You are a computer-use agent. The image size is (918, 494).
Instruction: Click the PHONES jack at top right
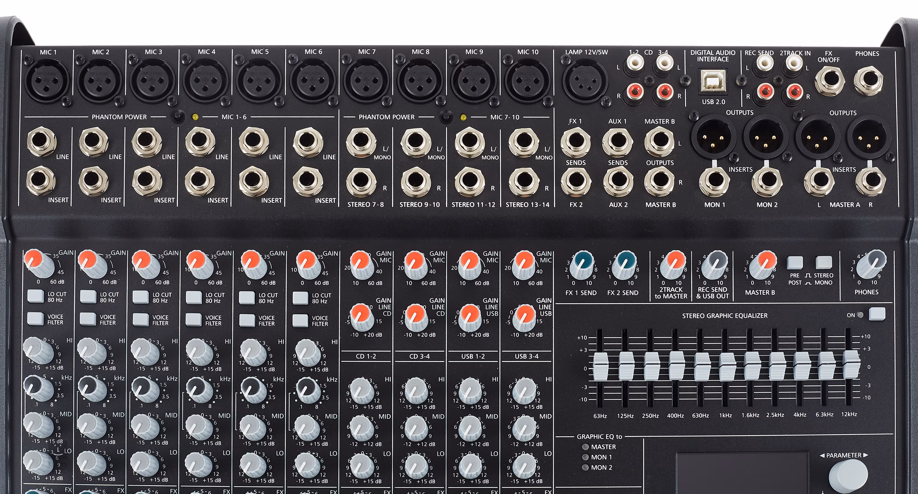click(x=868, y=80)
